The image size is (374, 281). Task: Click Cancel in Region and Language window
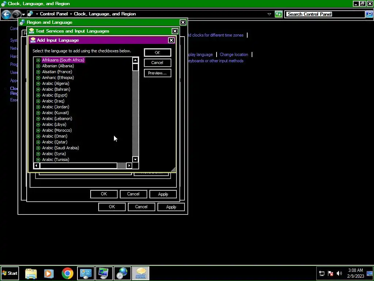click(x=141, y=207)
